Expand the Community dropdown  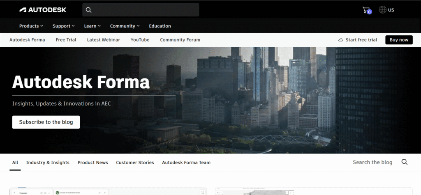pyautogui.click(x=125, y=26)
